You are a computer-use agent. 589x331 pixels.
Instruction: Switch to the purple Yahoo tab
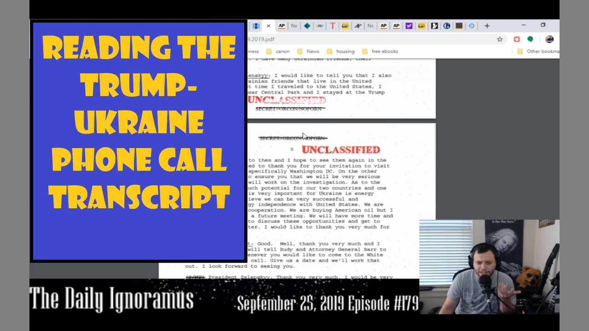click(409, 26)
